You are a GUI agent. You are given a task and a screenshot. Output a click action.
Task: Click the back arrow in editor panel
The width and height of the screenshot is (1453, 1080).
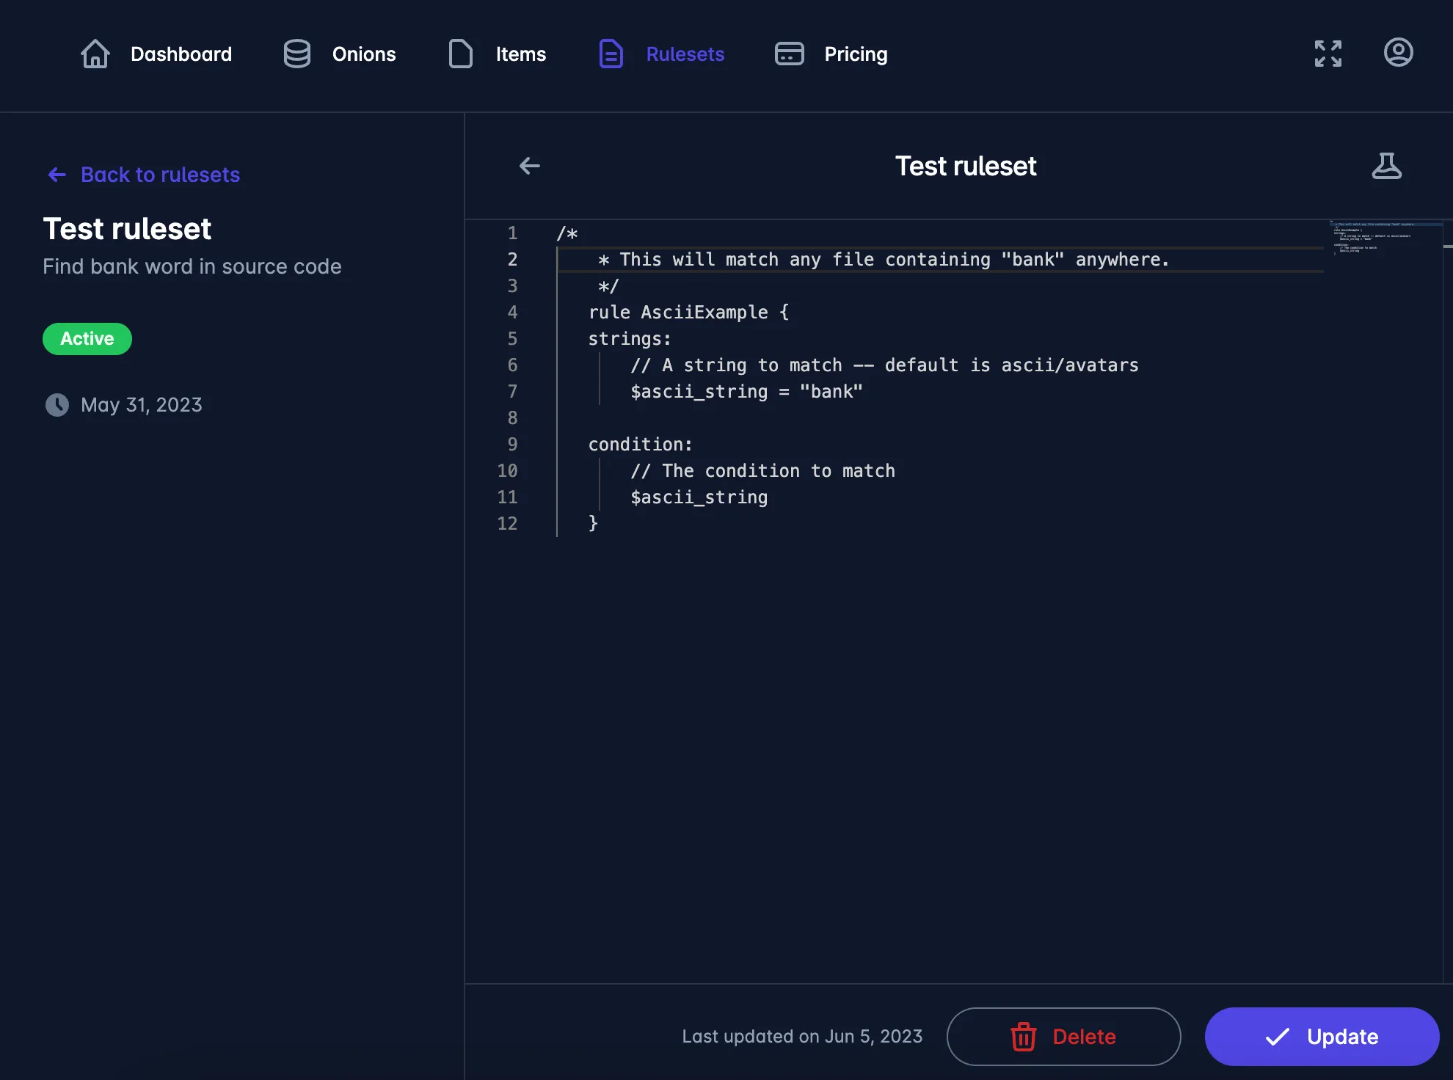[530, 166]
